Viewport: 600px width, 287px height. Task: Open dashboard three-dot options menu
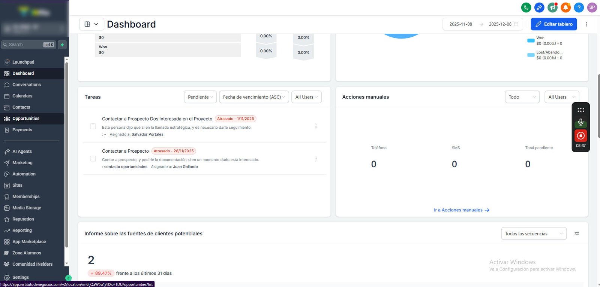[586, 24]
